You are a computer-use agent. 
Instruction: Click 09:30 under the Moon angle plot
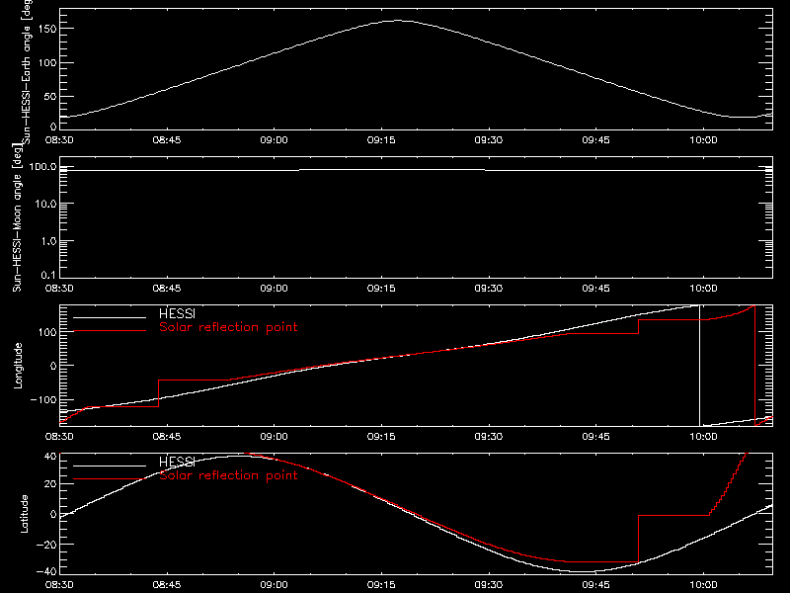(x=488, y=288)
